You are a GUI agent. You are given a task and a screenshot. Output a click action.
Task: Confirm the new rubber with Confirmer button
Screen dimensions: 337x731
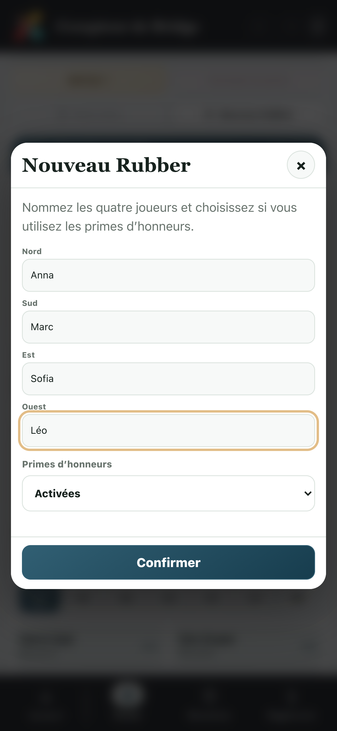[168, 562]
